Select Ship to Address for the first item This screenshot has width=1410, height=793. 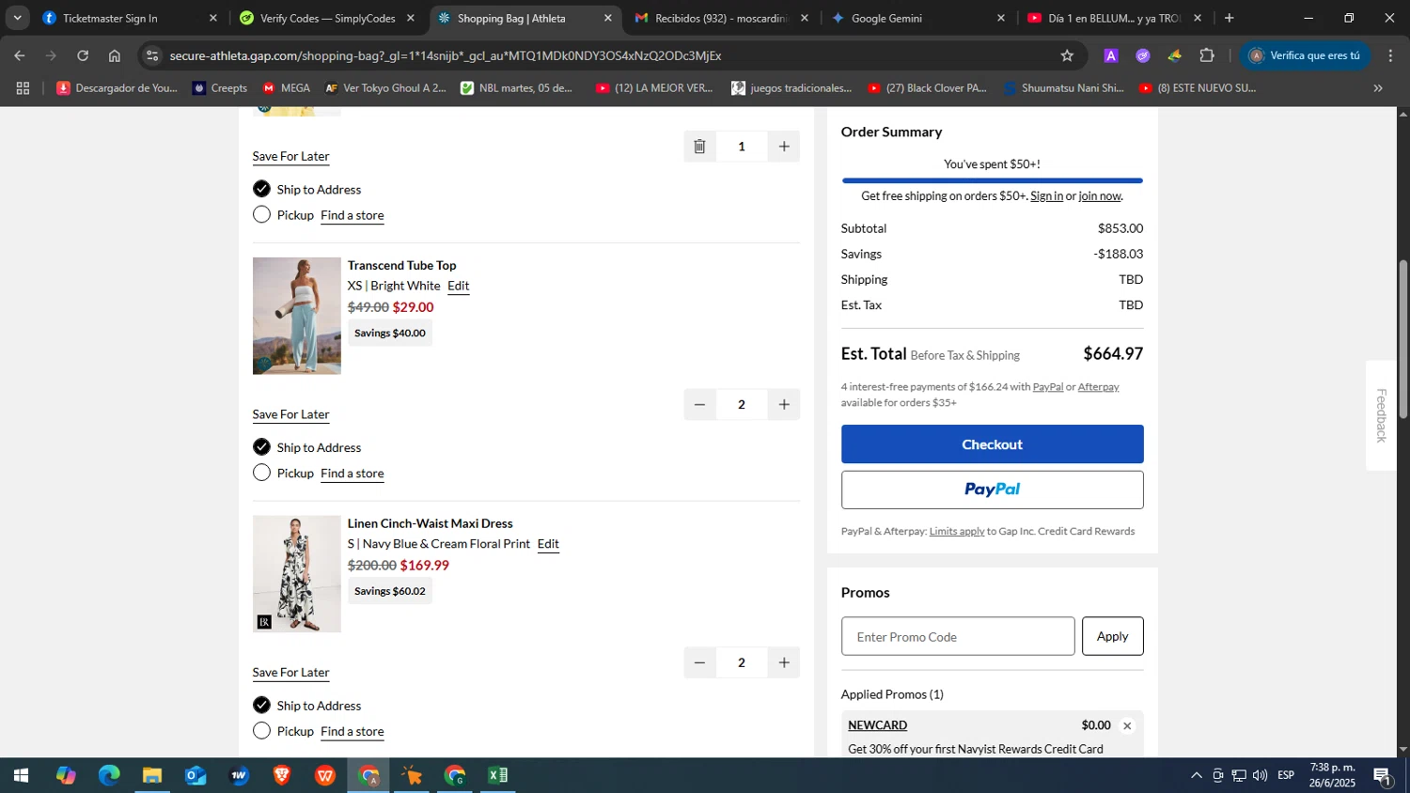pyautogui.click(x=261, y=189)
